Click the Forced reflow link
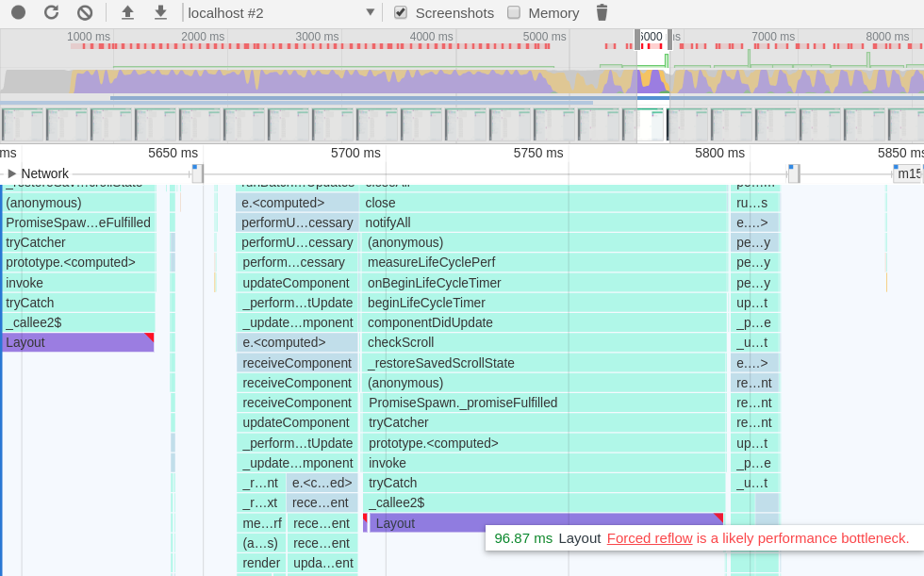 tap(650, 538)
